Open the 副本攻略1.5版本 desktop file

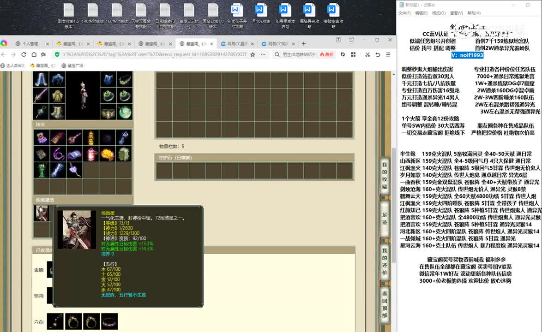click(x=68, y=16)
